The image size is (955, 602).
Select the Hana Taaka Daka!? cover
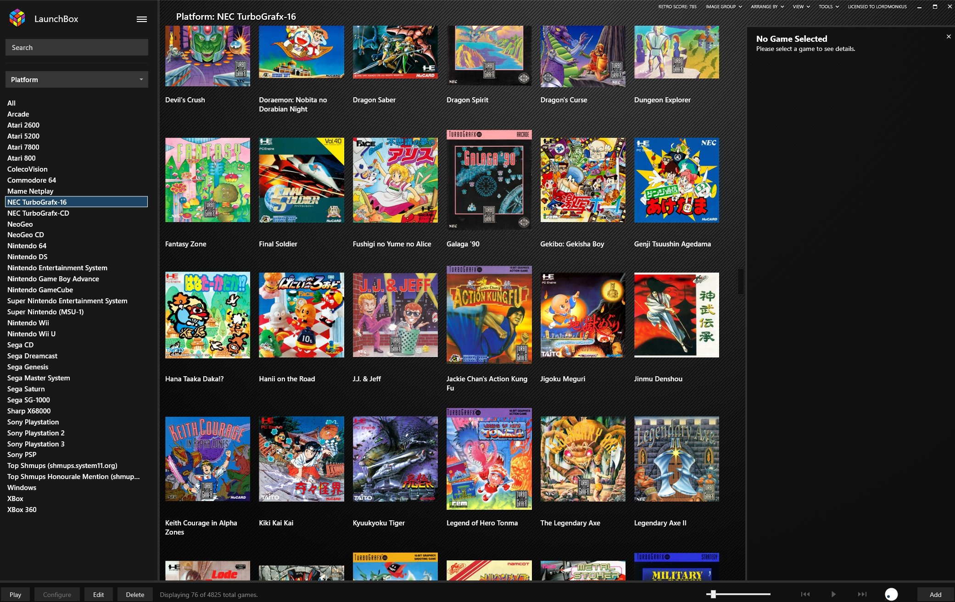click(207, 315)
